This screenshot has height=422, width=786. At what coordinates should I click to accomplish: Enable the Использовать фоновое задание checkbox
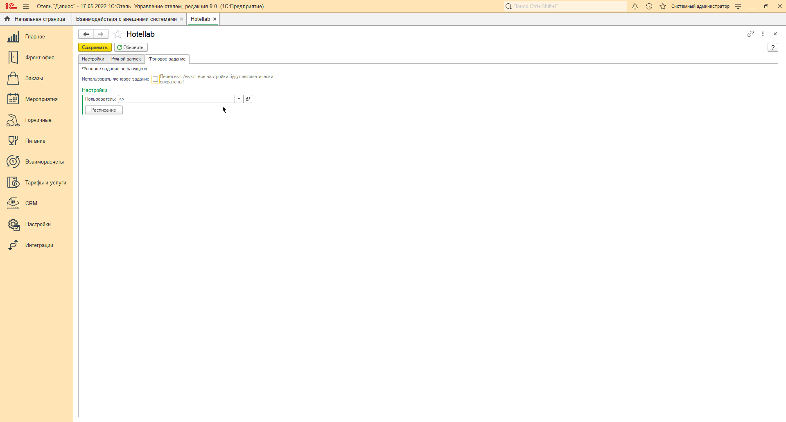[155, 79]
